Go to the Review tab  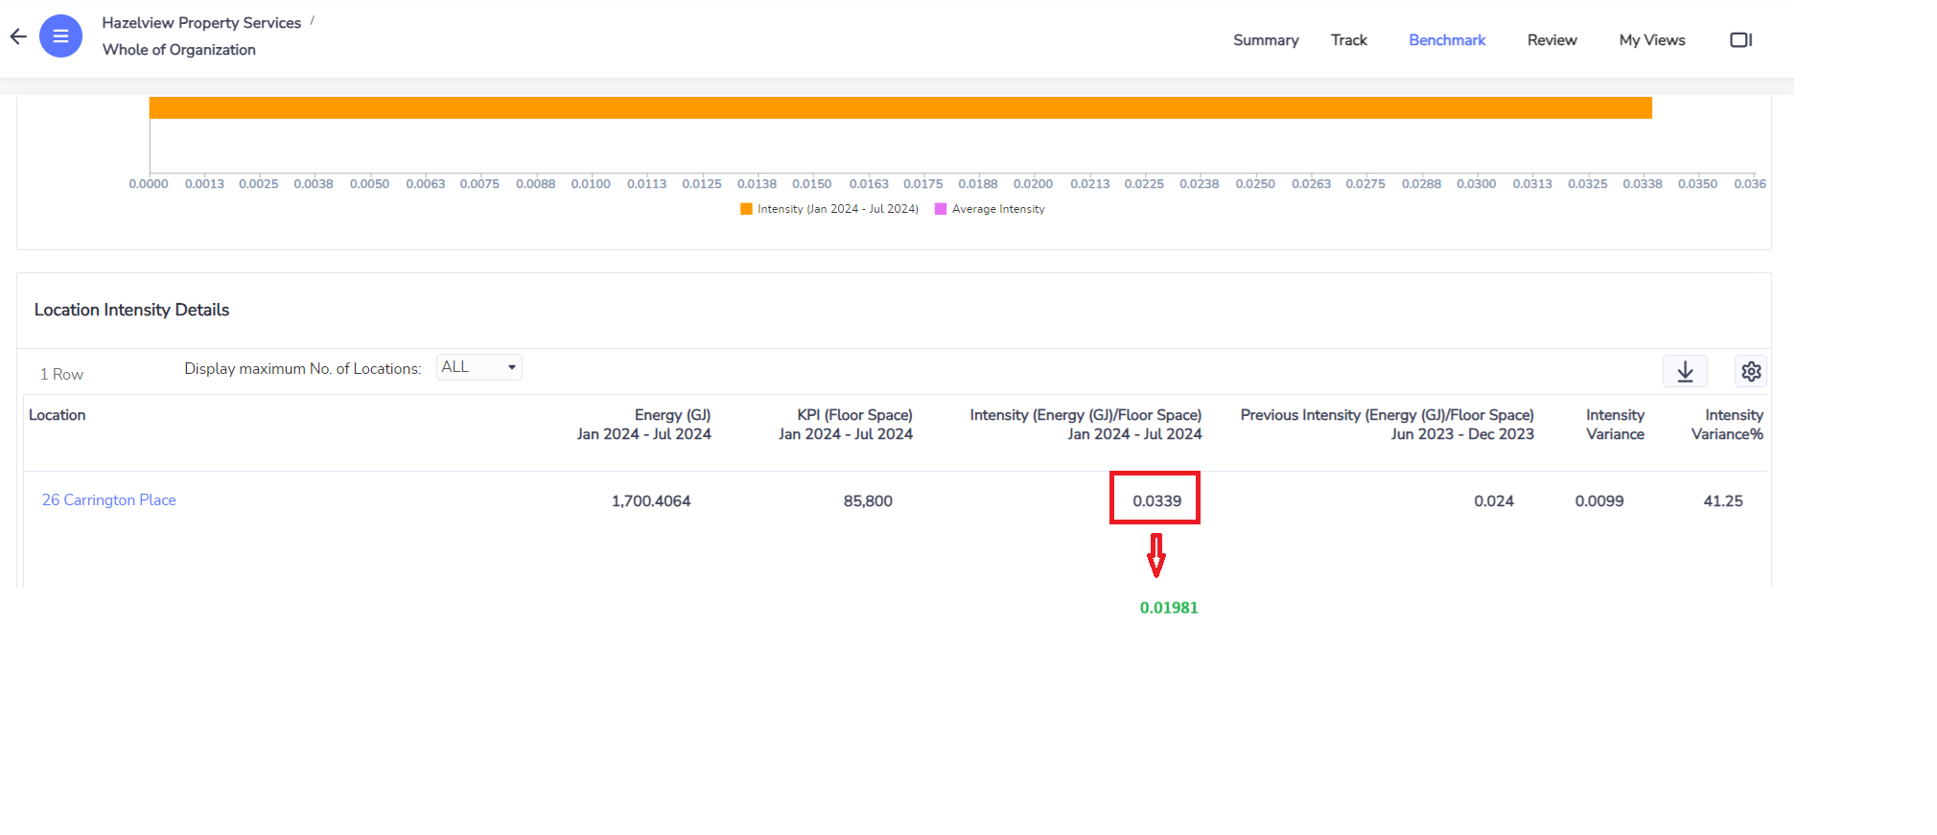click(1552, 40)
